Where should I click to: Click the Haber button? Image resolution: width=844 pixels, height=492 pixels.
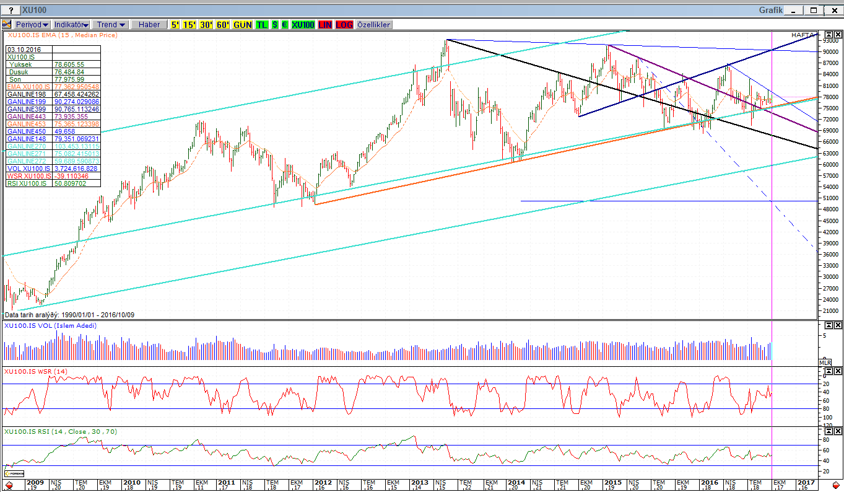(x=149, y=25)
